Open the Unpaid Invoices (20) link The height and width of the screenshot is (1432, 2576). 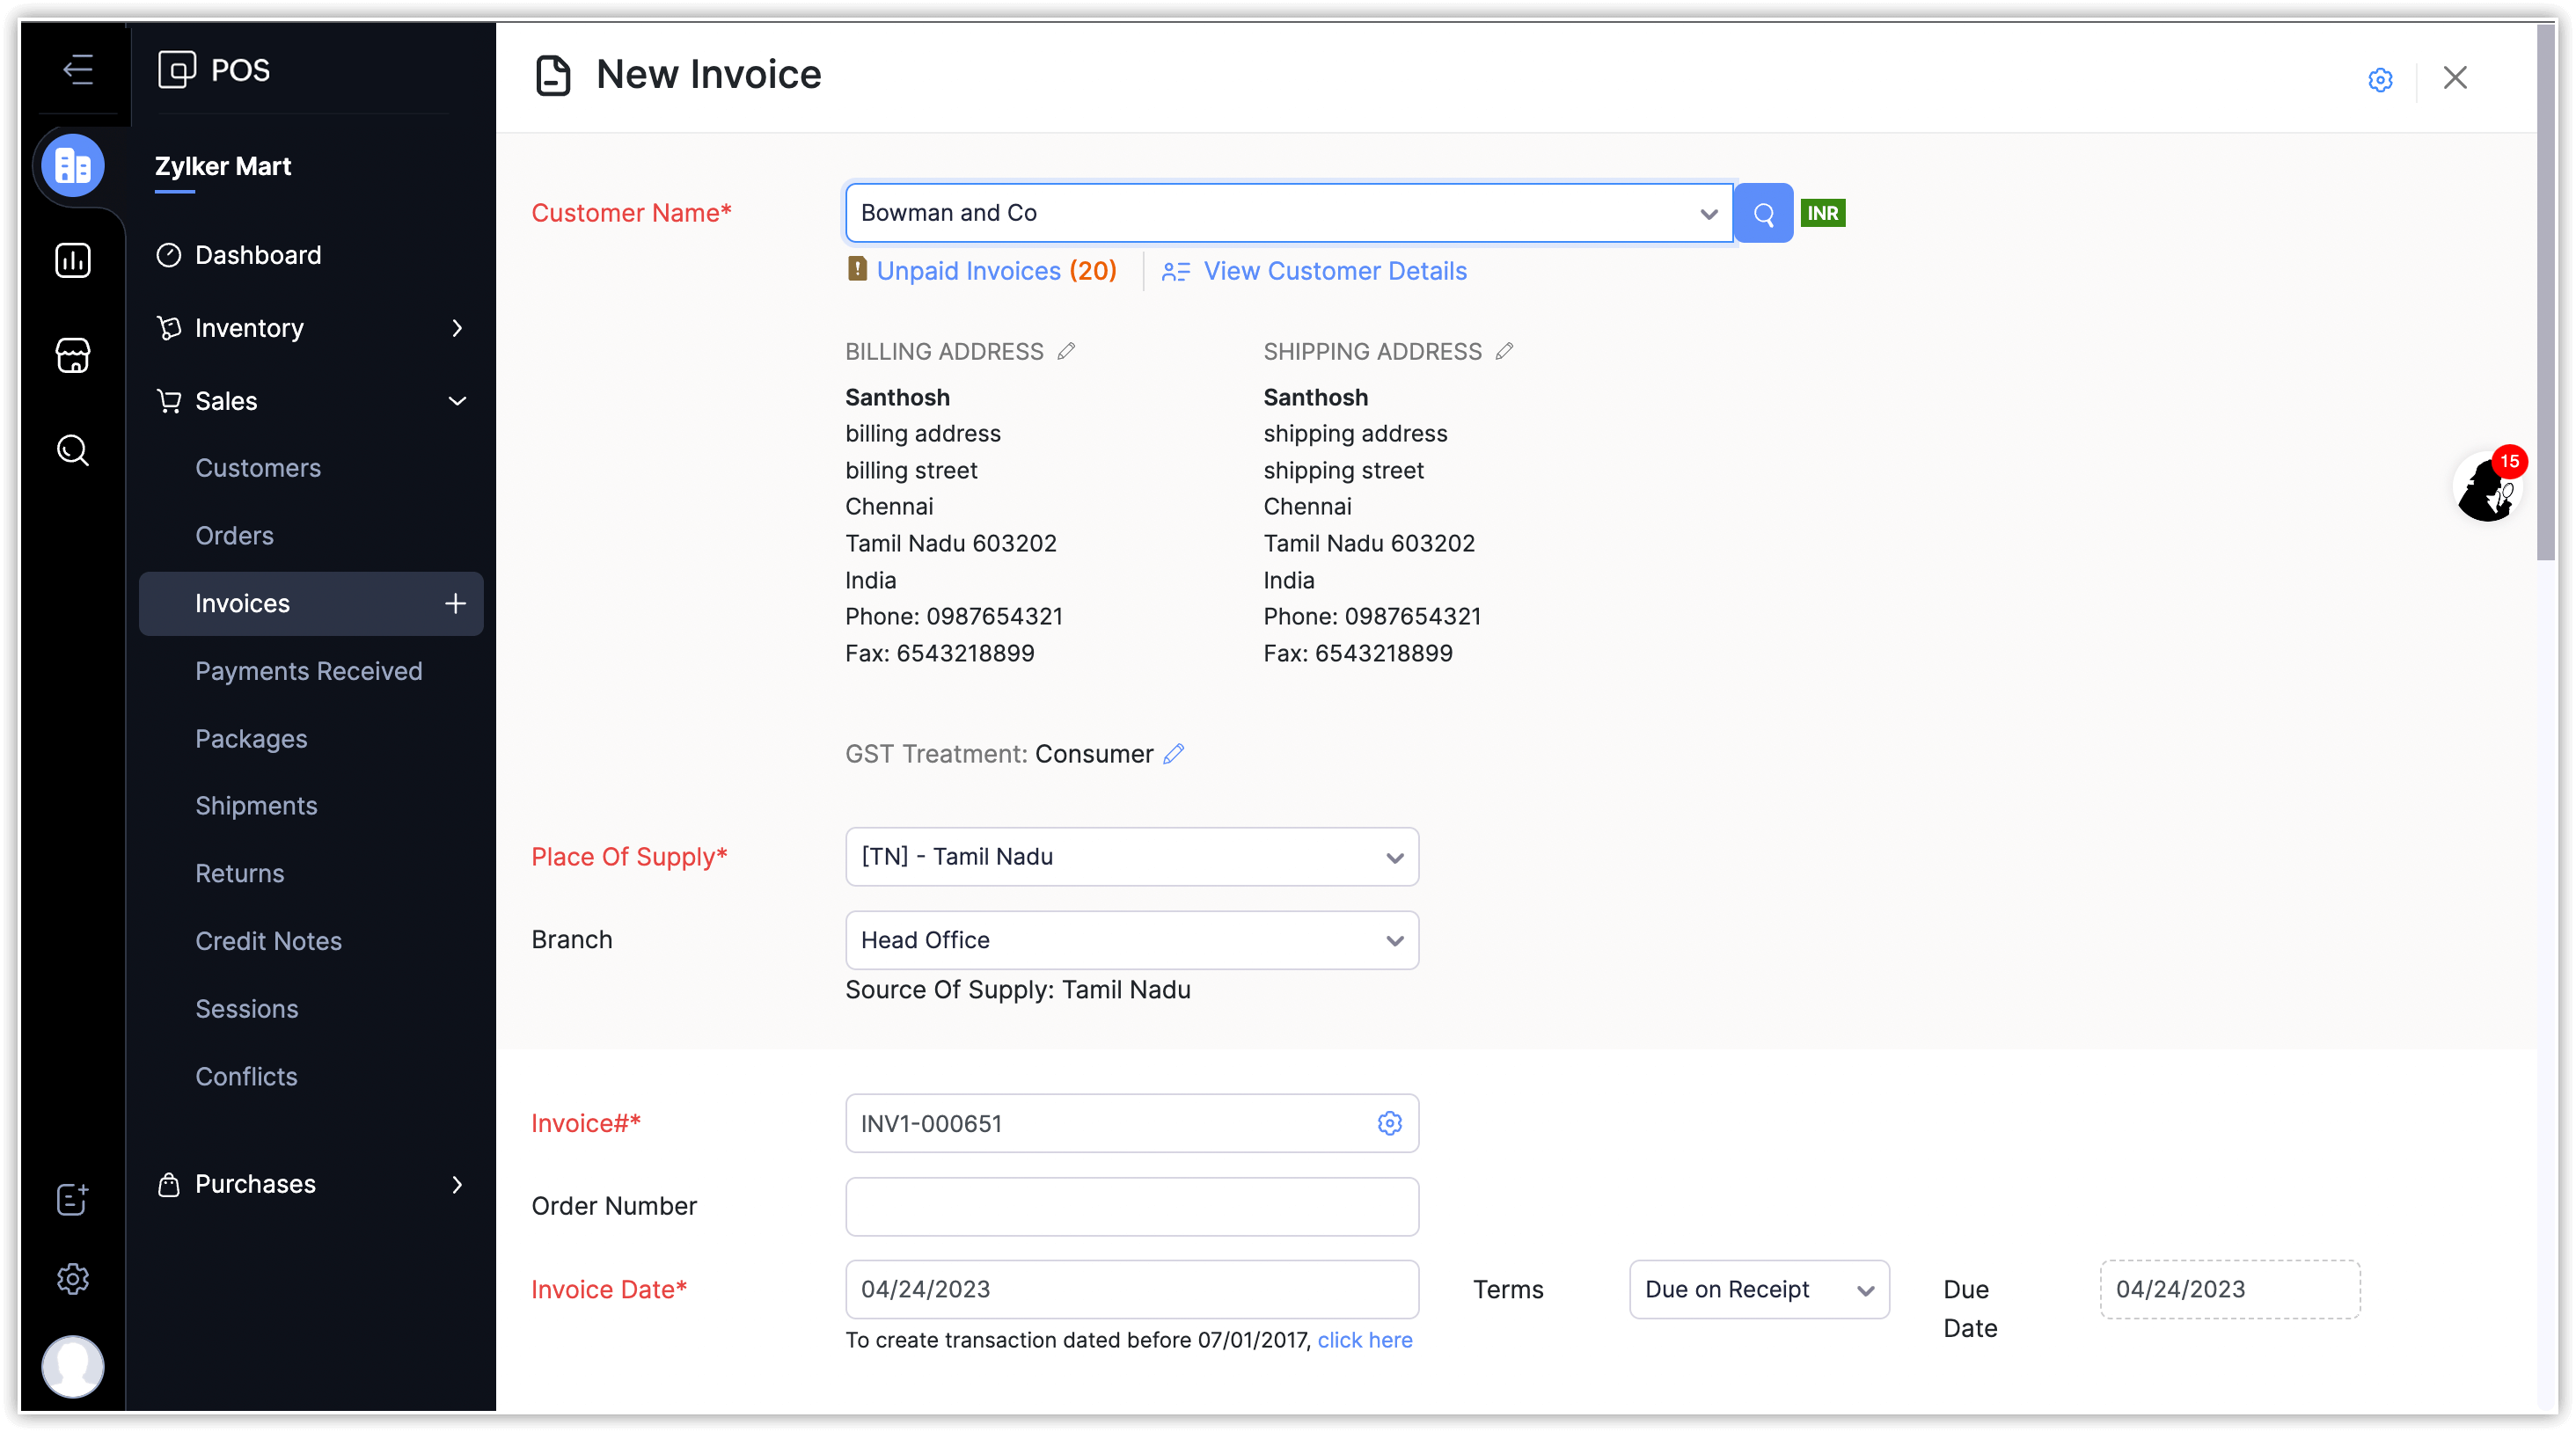[995, 271]
